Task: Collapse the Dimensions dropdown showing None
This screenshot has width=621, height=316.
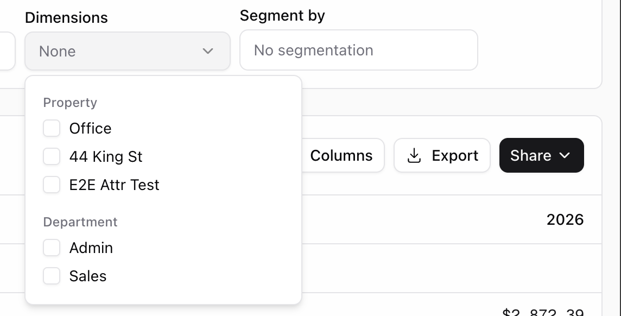Action: coord(128,51)
